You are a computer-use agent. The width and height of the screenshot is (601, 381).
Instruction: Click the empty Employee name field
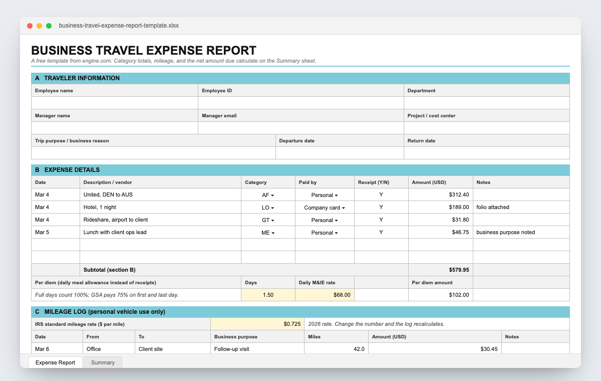click(115, 103)
